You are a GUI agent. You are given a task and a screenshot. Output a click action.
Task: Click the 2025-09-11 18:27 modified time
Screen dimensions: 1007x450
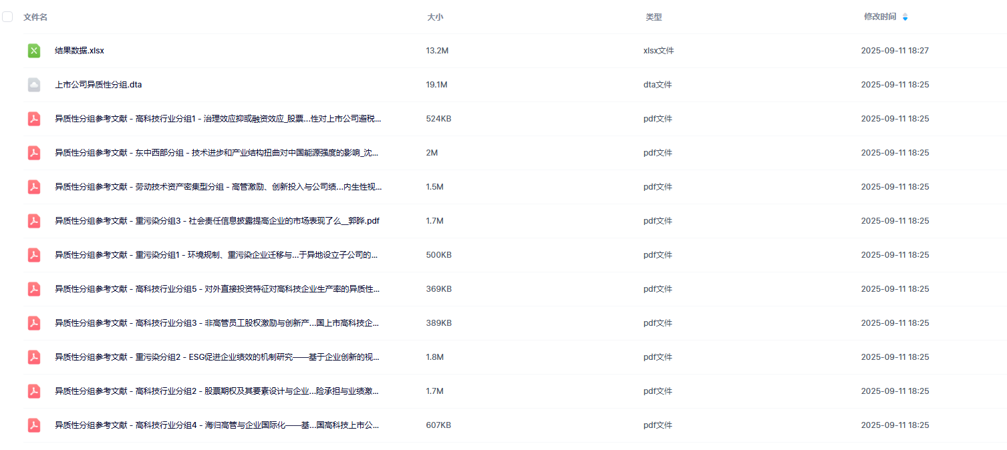895,51
